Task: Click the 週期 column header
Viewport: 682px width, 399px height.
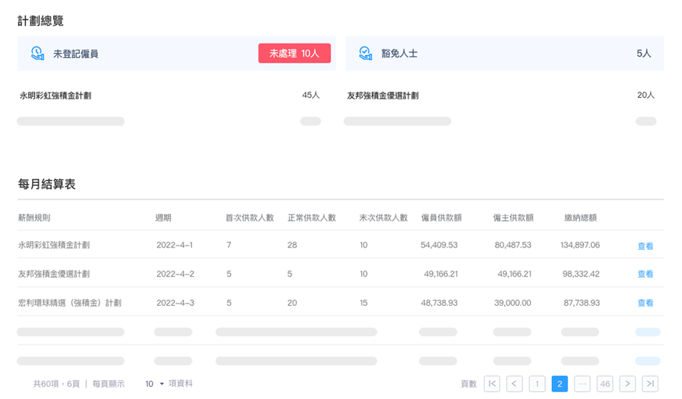Action: click(x=164, y=218)
